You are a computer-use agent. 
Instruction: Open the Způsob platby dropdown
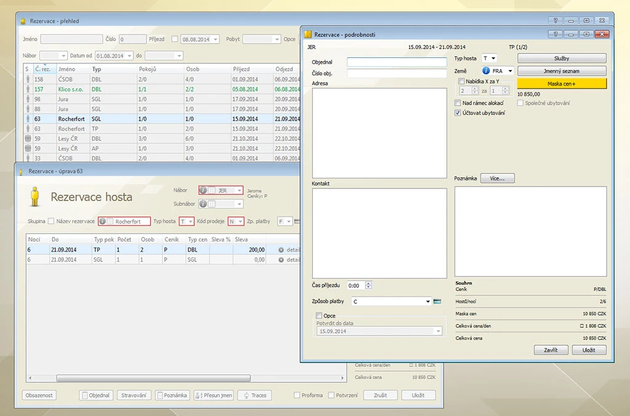coord(428,302)
